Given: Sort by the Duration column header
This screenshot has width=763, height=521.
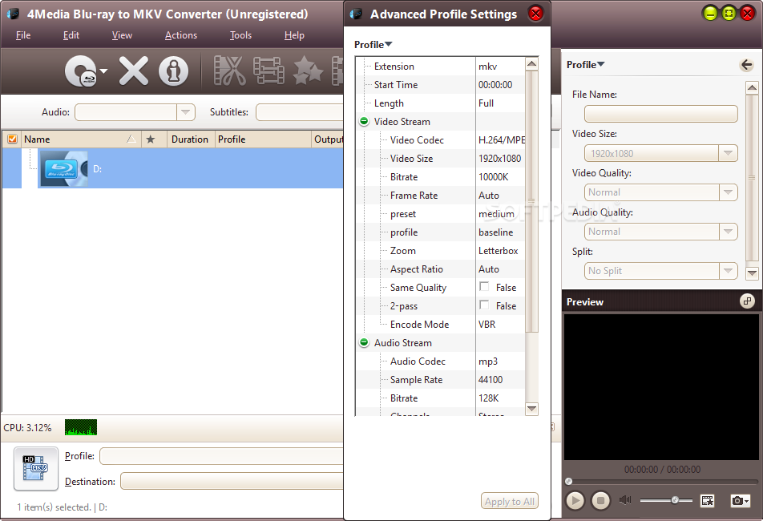Looking at the screenshot, I should pos(190,139).
